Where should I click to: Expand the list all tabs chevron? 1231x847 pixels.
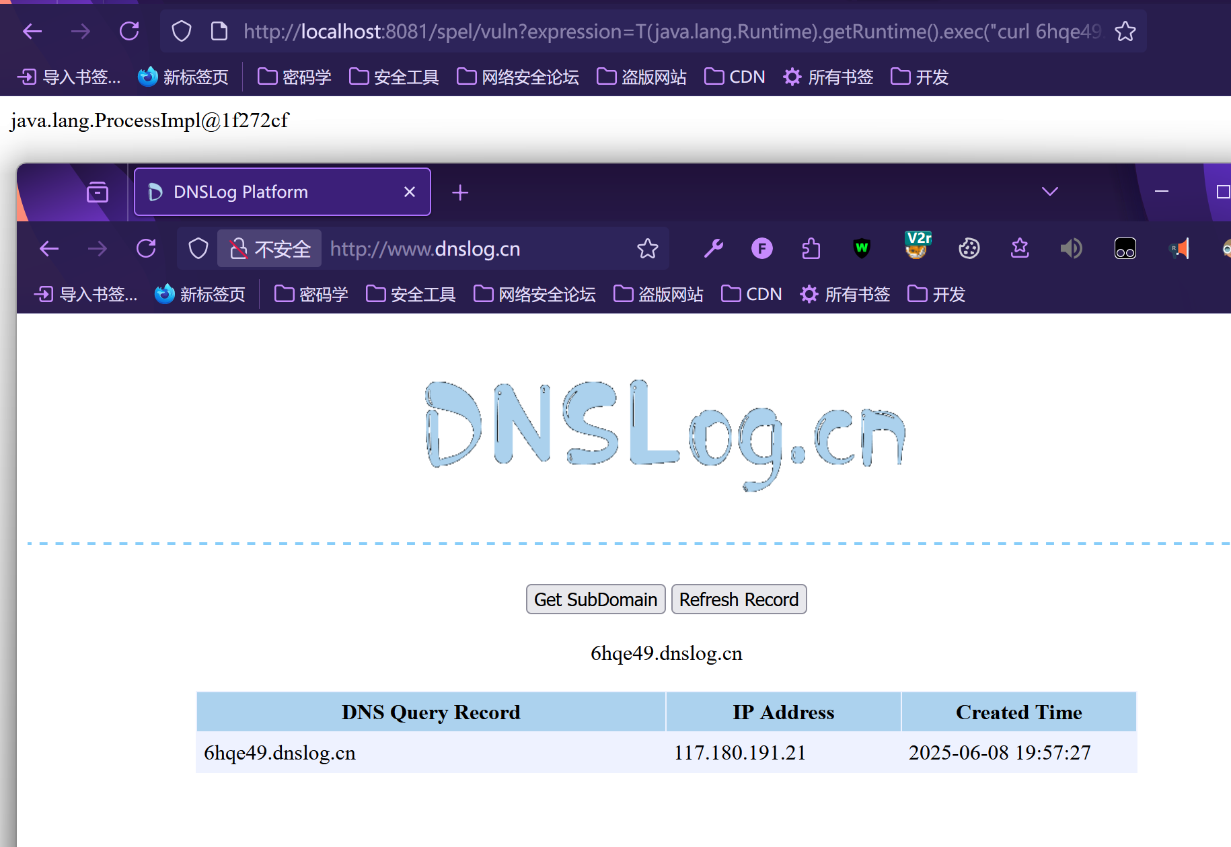[1050, 192]
